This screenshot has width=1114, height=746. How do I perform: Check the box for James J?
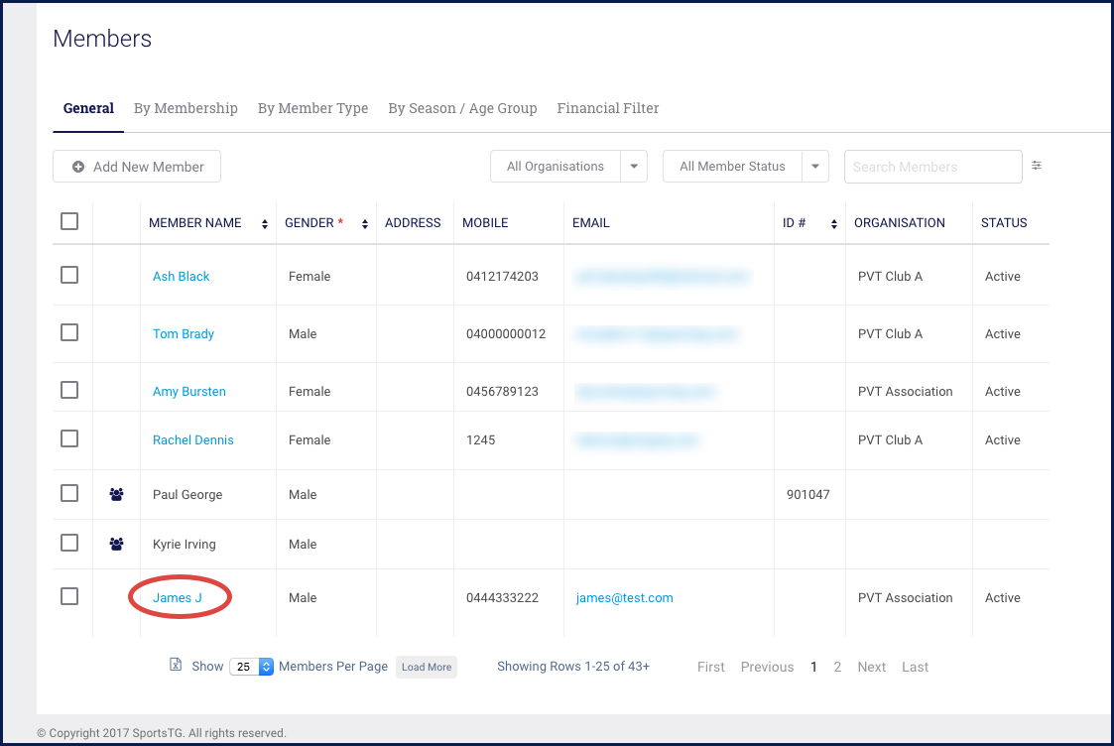pos(69,596)
